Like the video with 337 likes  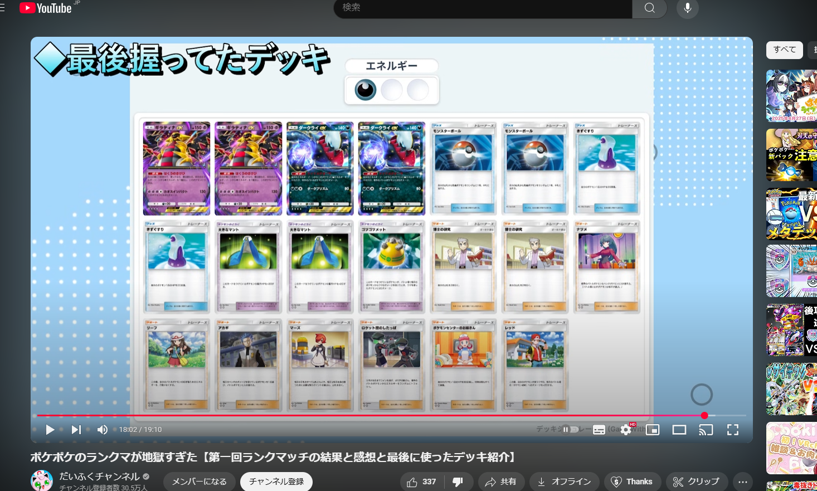421,482
